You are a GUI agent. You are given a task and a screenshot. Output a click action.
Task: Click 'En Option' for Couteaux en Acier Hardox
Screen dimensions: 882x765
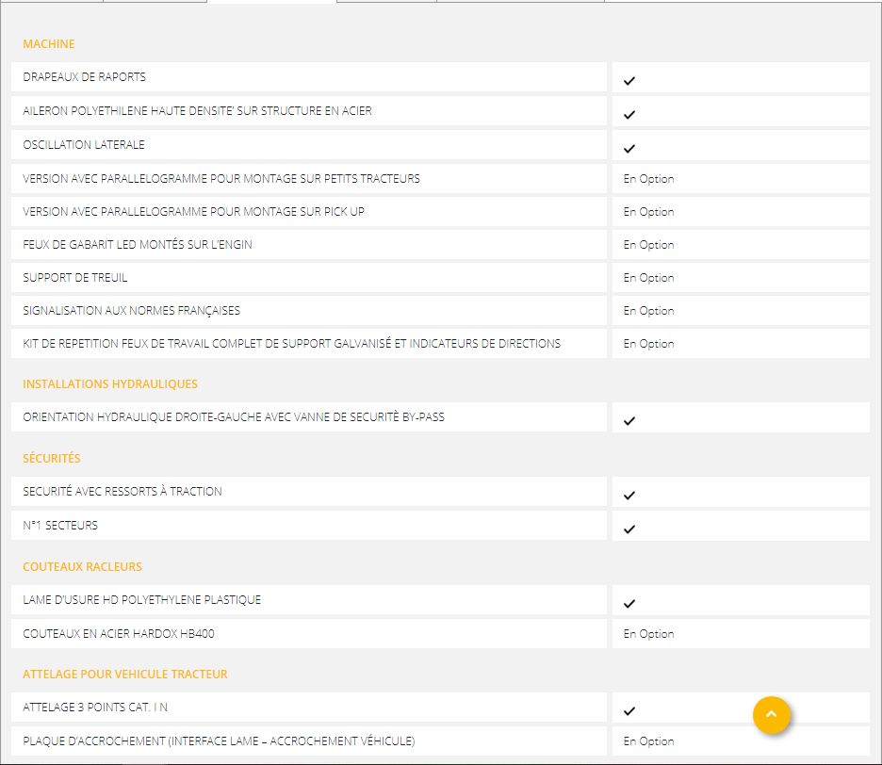(648, 634)
